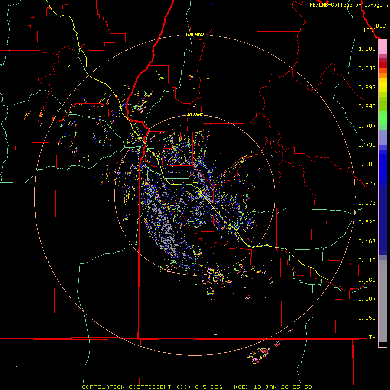Screen dimensions: 390x390
Task: Click the red color bar segment near 0.947
Action: coord(383,65)
